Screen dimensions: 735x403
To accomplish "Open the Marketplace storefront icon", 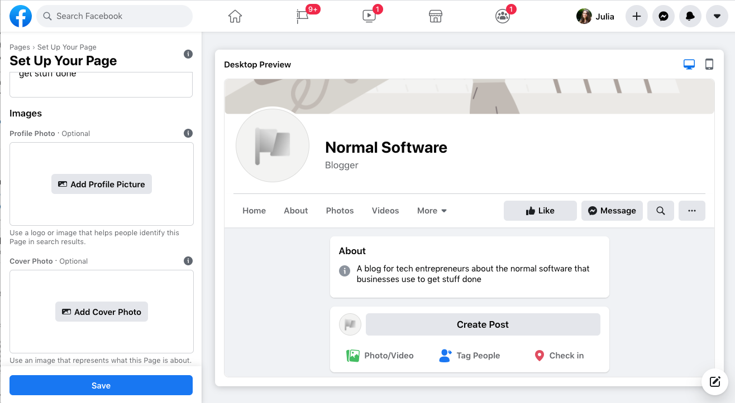I will coord(436,17).
